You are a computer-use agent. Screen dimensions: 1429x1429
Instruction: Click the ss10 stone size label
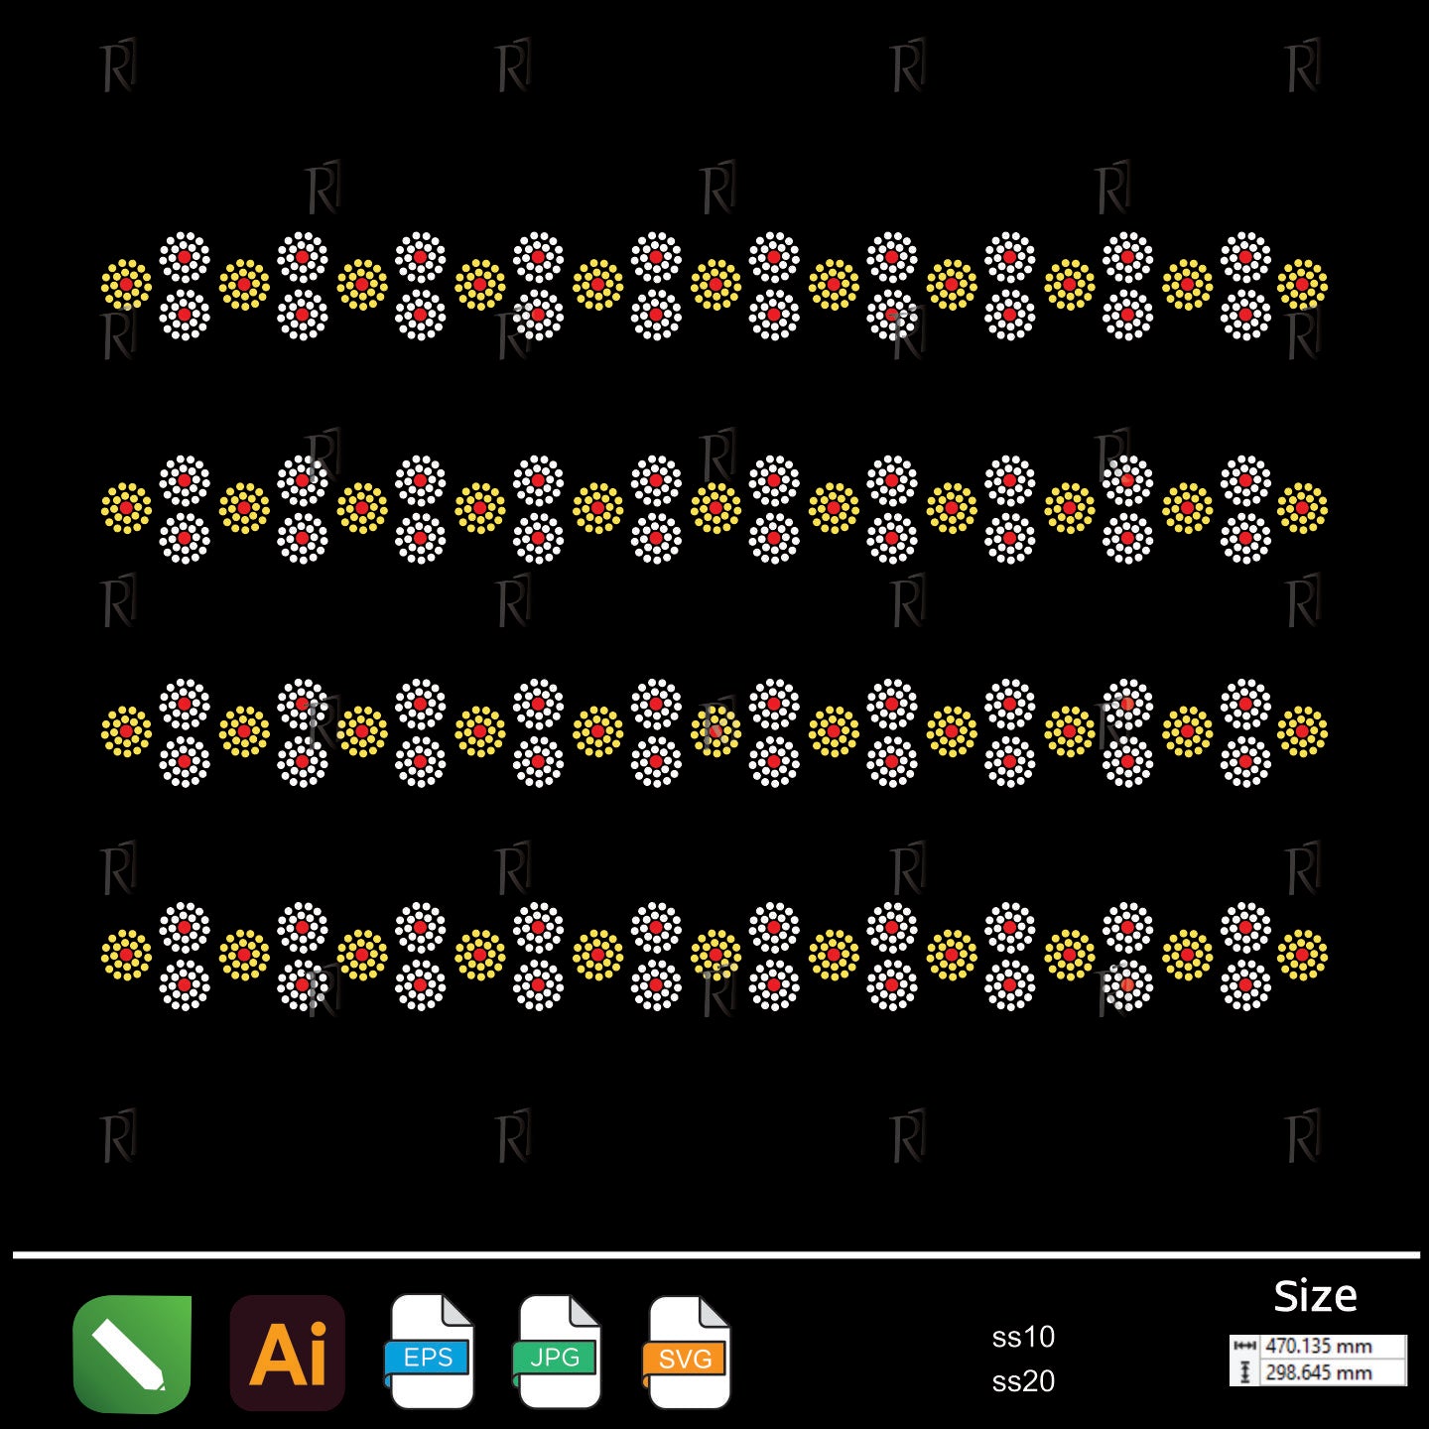[x=1023, y=1337]
